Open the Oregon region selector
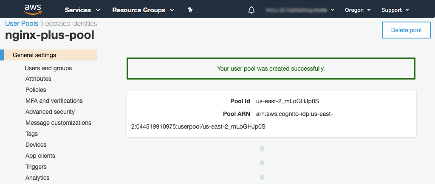The height and width of the screenshot is (184, 435). pos(356,10)
